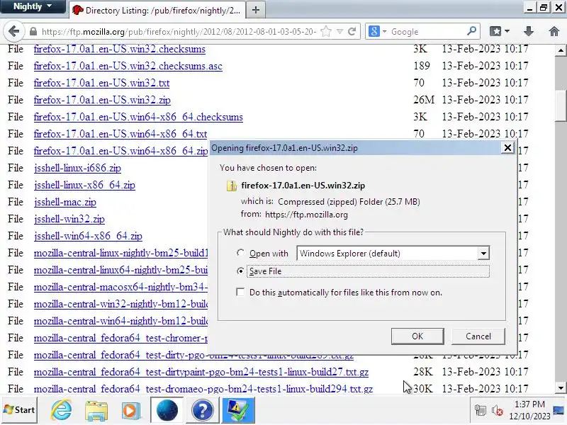567x425 pixels.
Task: Reload the page using the refresh icon
Action: 352,31
